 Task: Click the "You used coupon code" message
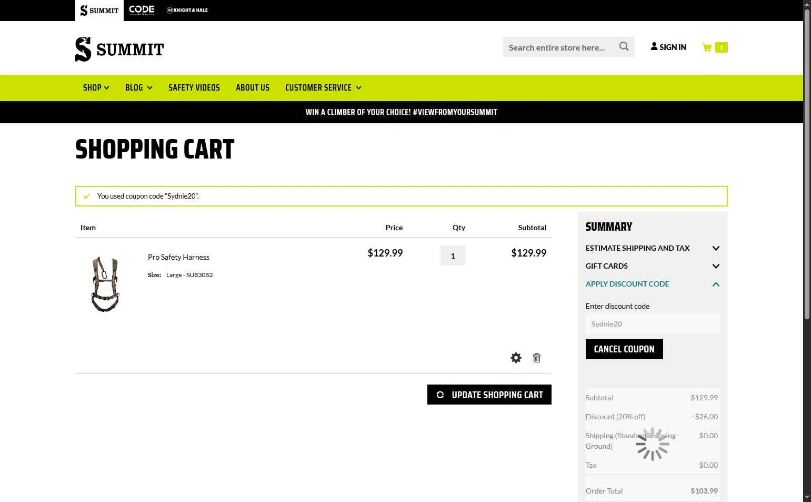[148, 196]
